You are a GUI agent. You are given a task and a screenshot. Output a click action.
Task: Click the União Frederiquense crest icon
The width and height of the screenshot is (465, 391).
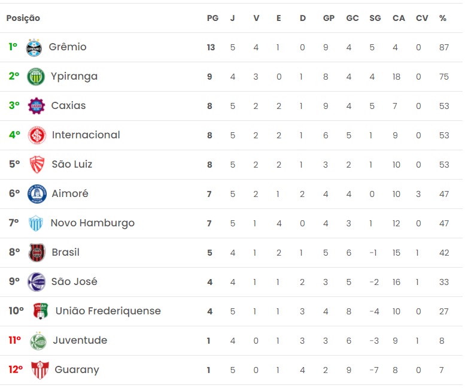(41, 311)
